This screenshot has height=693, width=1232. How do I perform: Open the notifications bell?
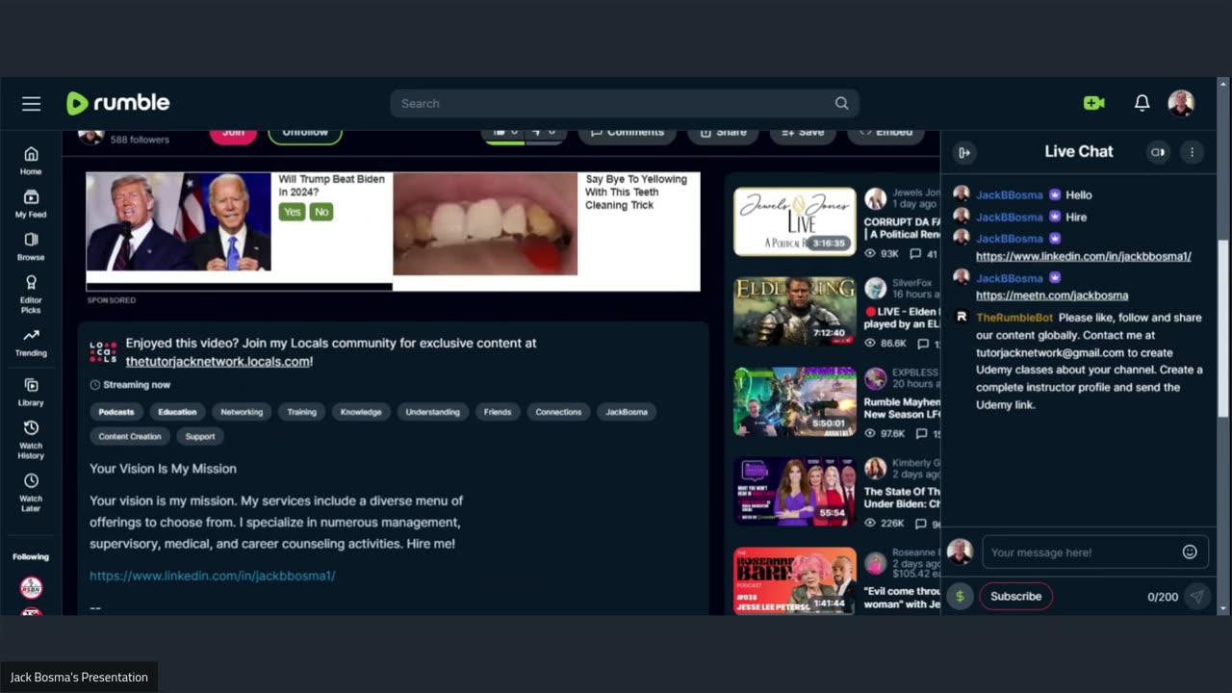click(1142, 103)
